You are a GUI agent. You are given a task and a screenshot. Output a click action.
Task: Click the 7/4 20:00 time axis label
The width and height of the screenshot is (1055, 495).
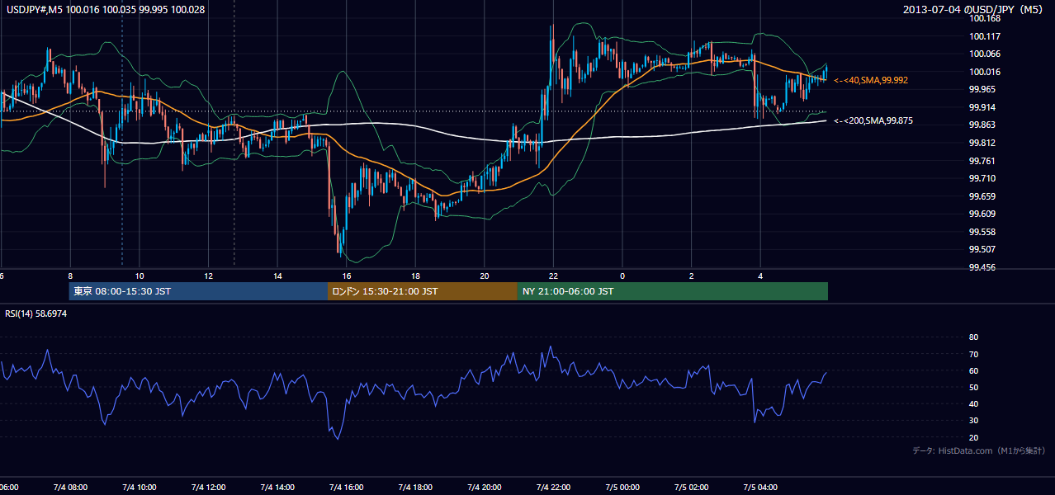pyautogui.click(x=485, y=488)
